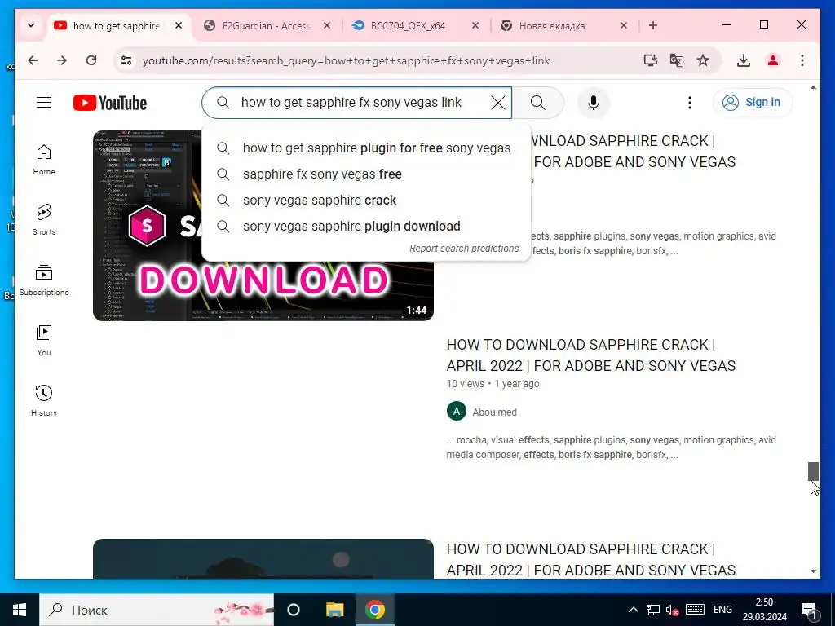This screenshot has height=626, width=835.
Task: Open the touch keyboard tray icon
Action: point(695,610)
